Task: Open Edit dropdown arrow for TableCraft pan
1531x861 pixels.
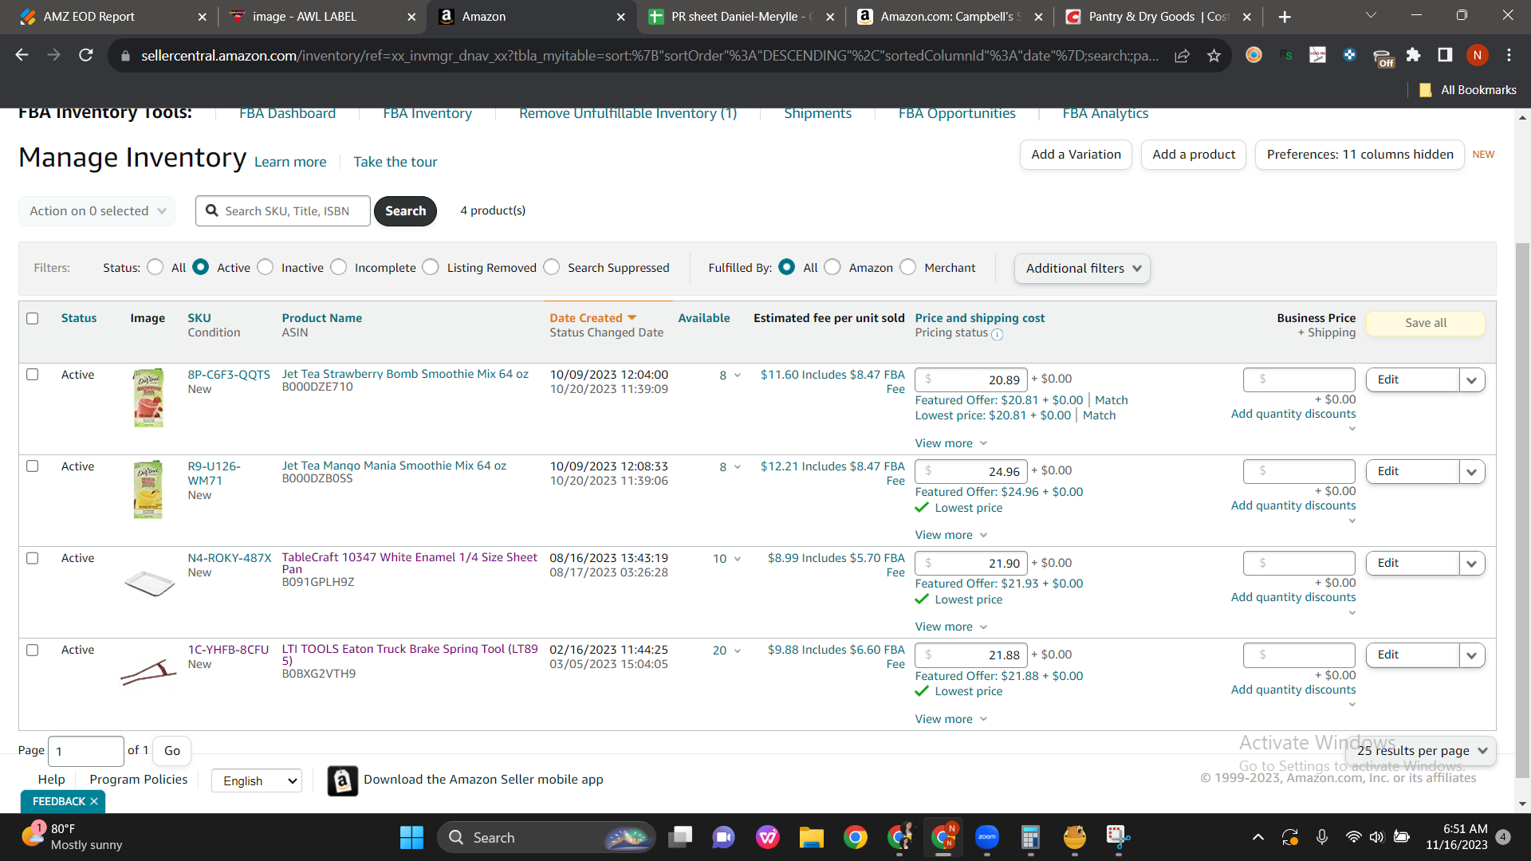Action: (1472, 564)
